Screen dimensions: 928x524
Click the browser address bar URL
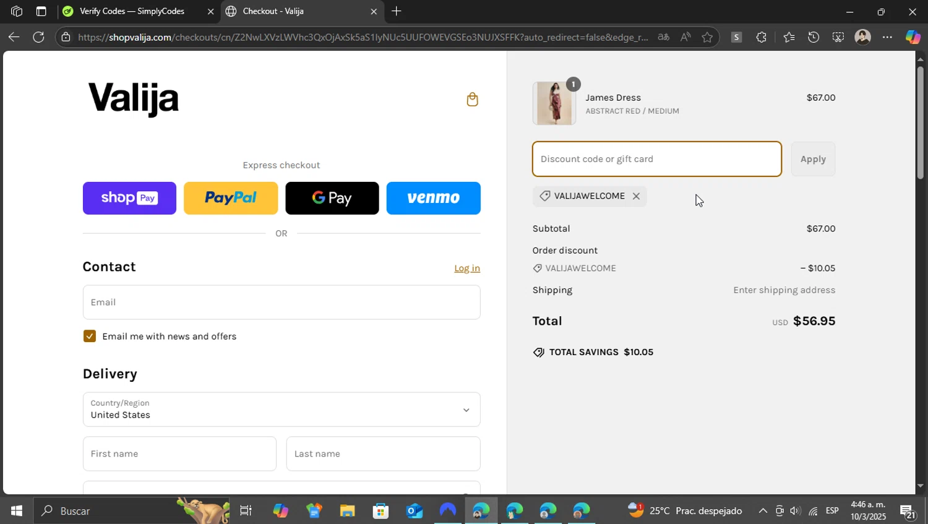[363, 37]
